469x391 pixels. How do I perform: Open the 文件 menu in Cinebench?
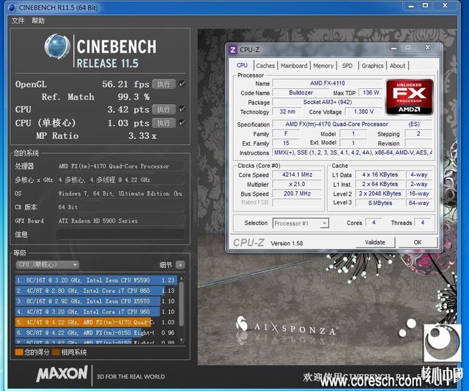pos(18,21)
